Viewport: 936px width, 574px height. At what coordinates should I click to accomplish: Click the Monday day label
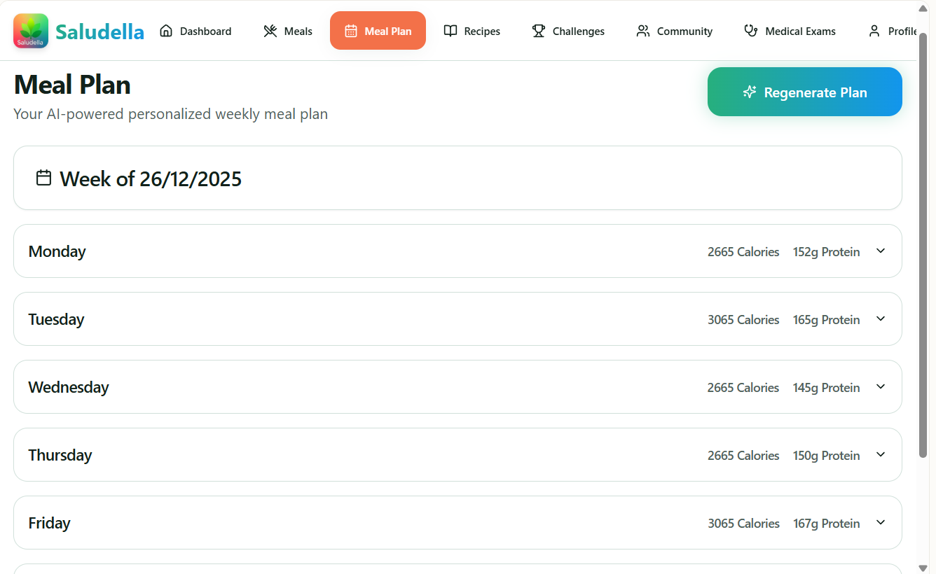(x=57, y=251)
